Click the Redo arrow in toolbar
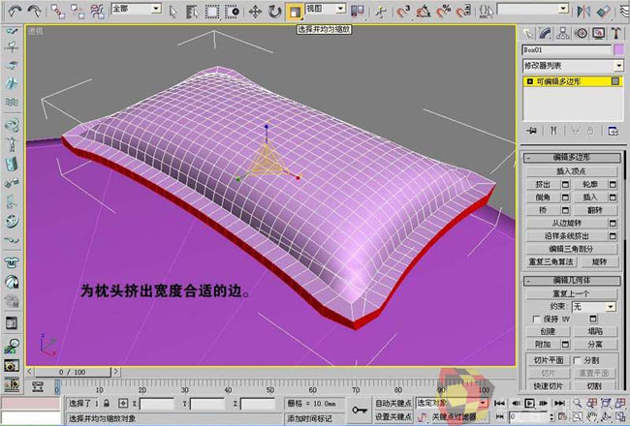This screenshot has height=426, width=630. [34, 12]
